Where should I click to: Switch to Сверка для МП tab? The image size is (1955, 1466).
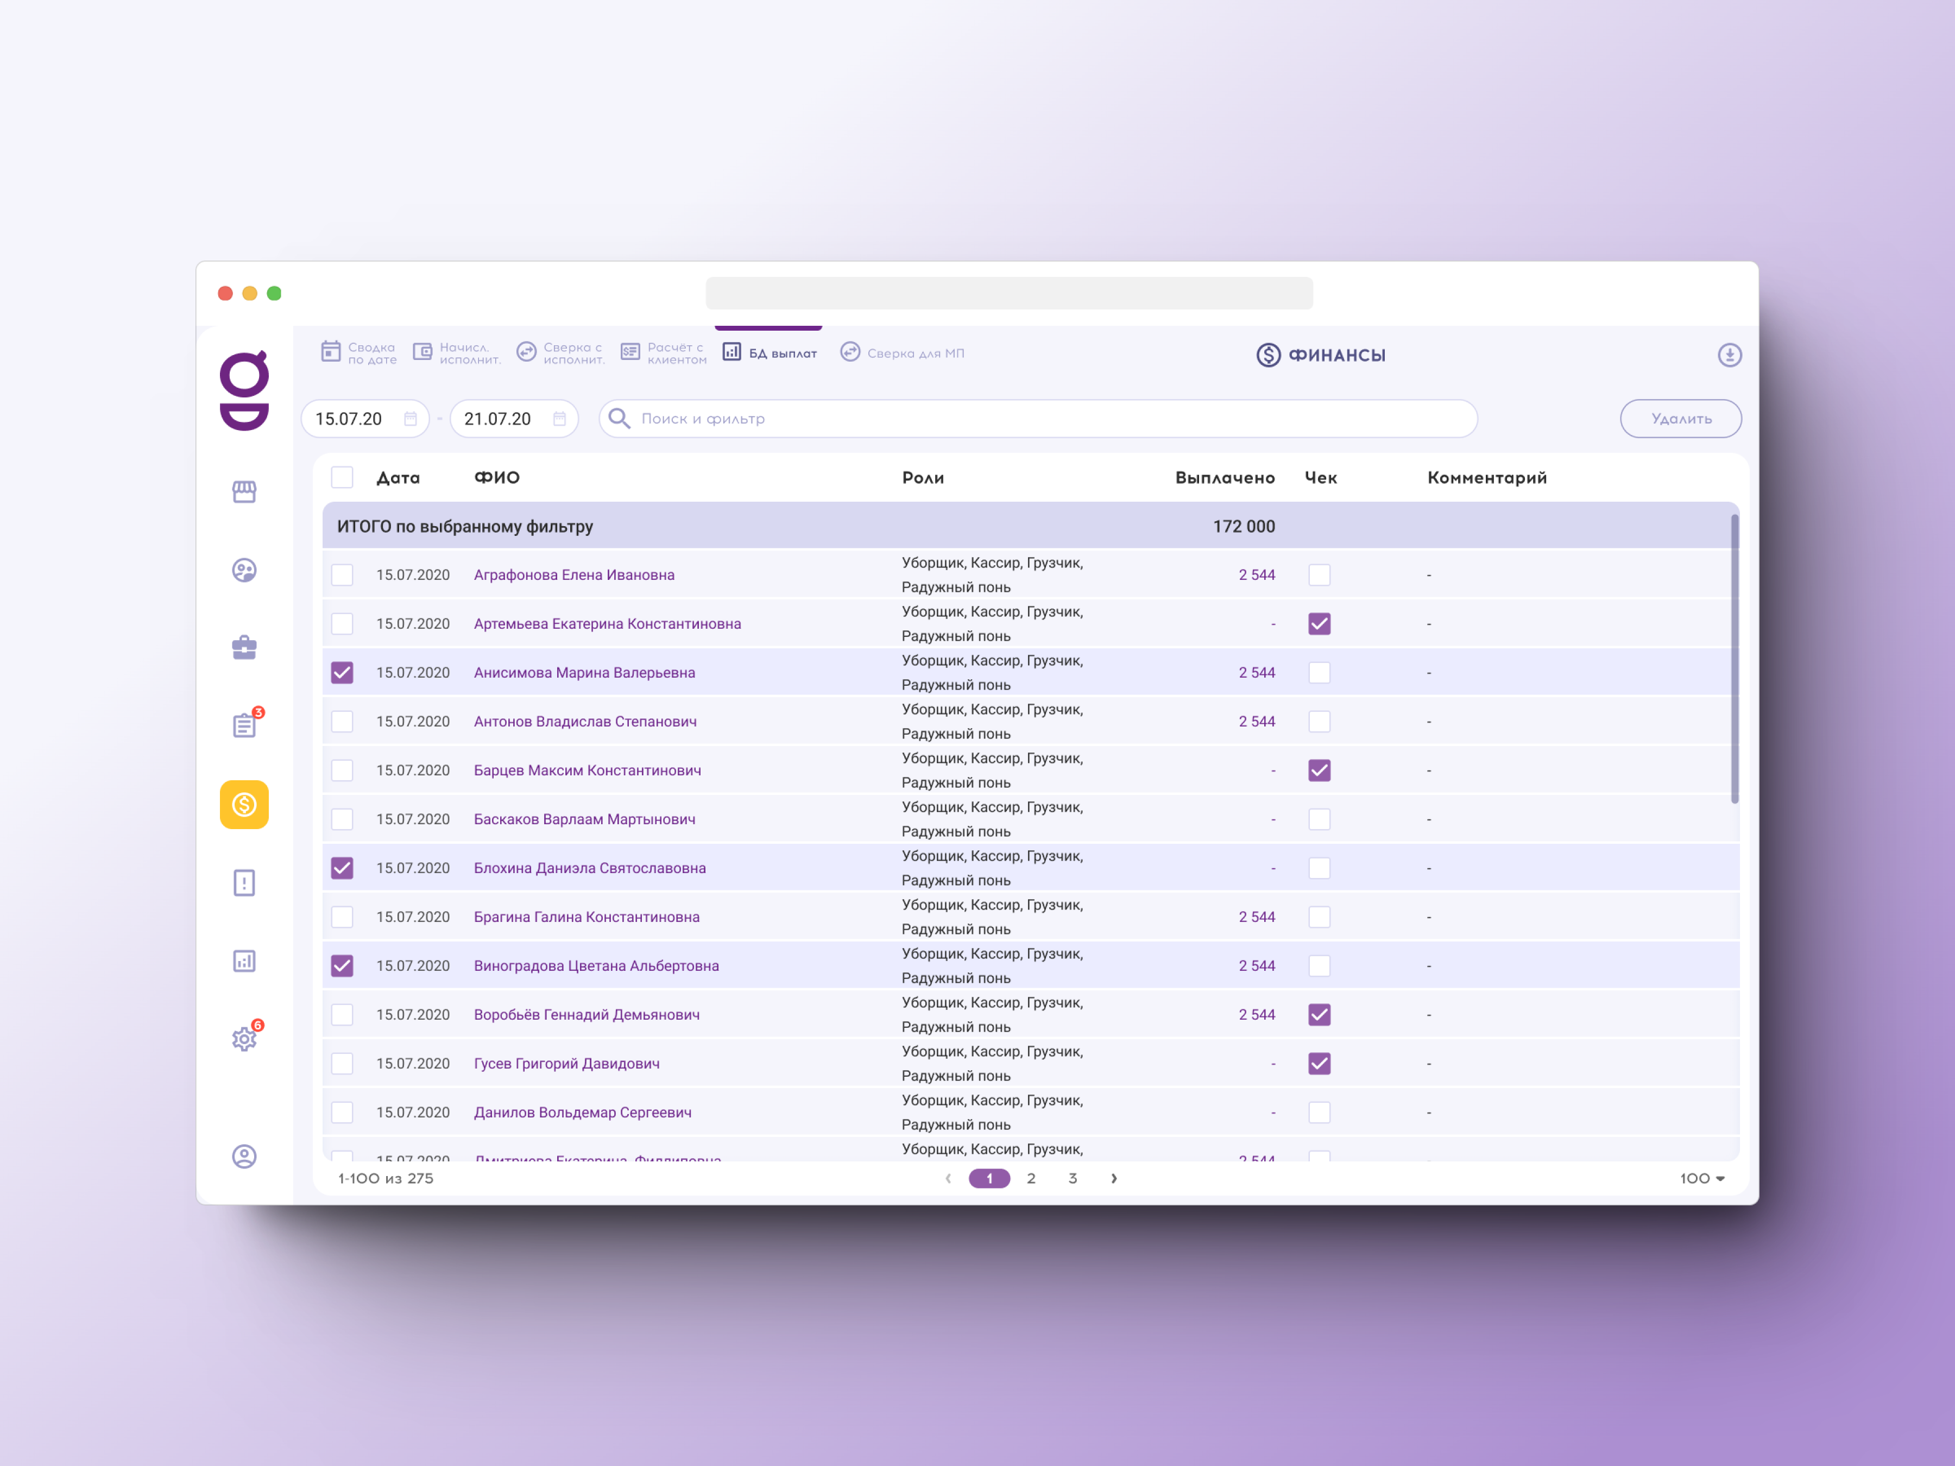[x=903, y=352]
